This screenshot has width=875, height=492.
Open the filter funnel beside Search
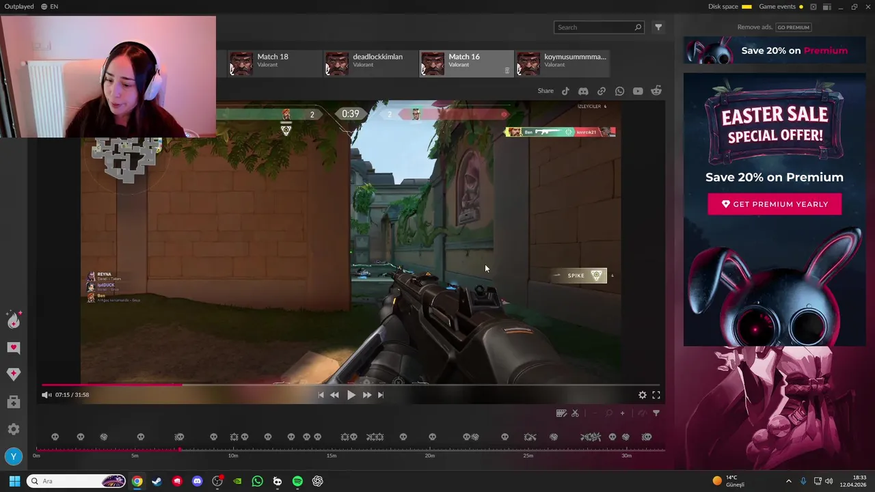pyautogui.click(x=658, y=27)
